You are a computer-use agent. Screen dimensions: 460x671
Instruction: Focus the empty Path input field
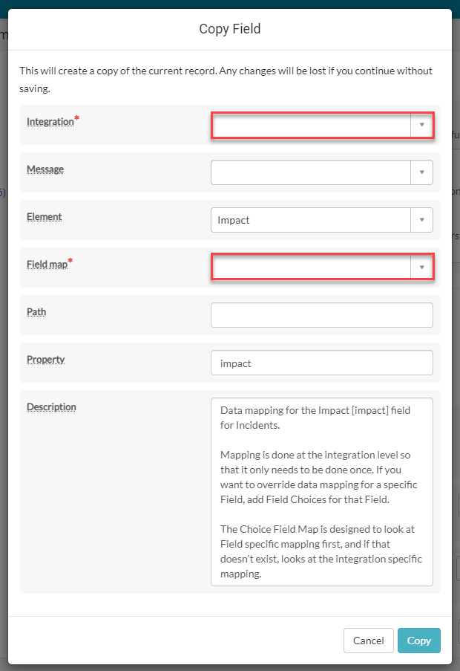[321, 315]
